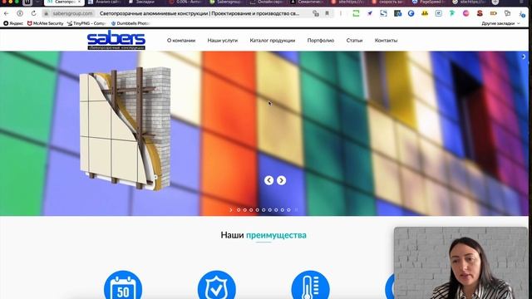Click the shield checkmark advantage icon
The image size is (532, 299).
click(x=216, y=286)
